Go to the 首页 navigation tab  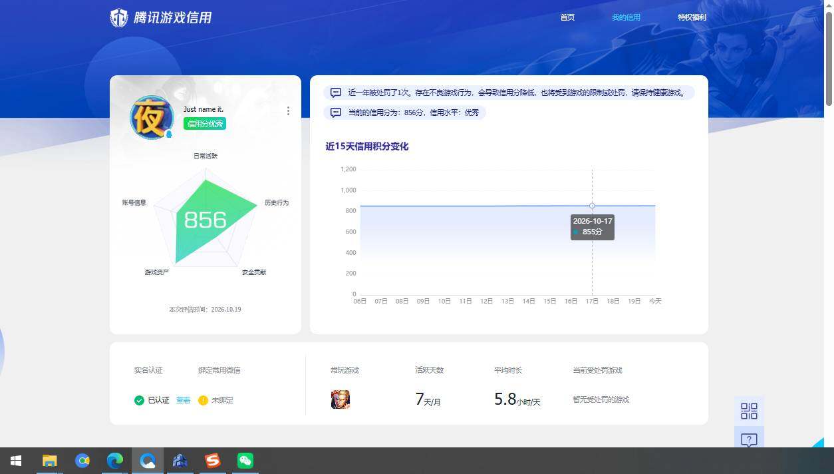[x=567, y=17]
